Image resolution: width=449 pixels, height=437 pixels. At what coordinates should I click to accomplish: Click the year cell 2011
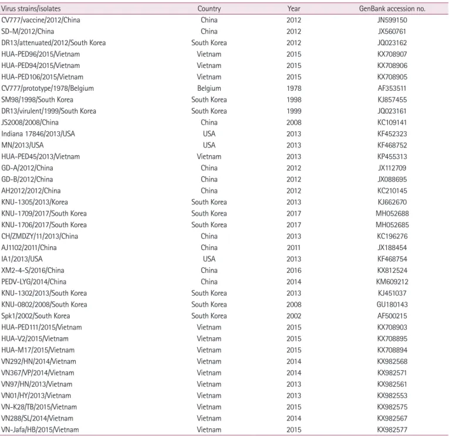point(294,248)
